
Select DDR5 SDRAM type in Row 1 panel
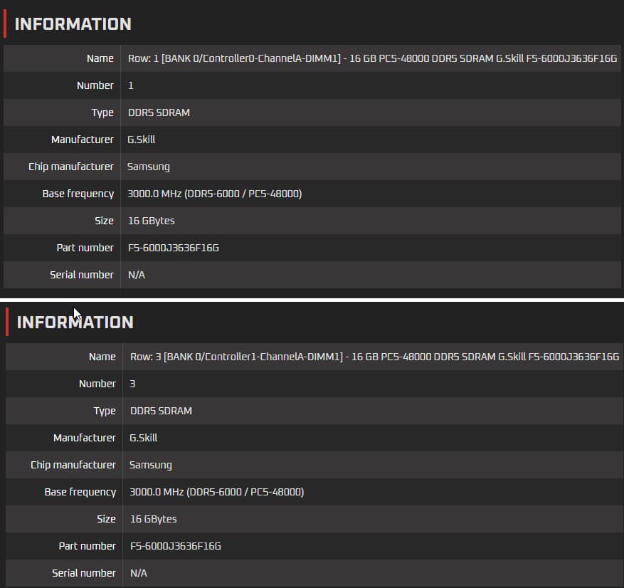[x=159, y=112]
